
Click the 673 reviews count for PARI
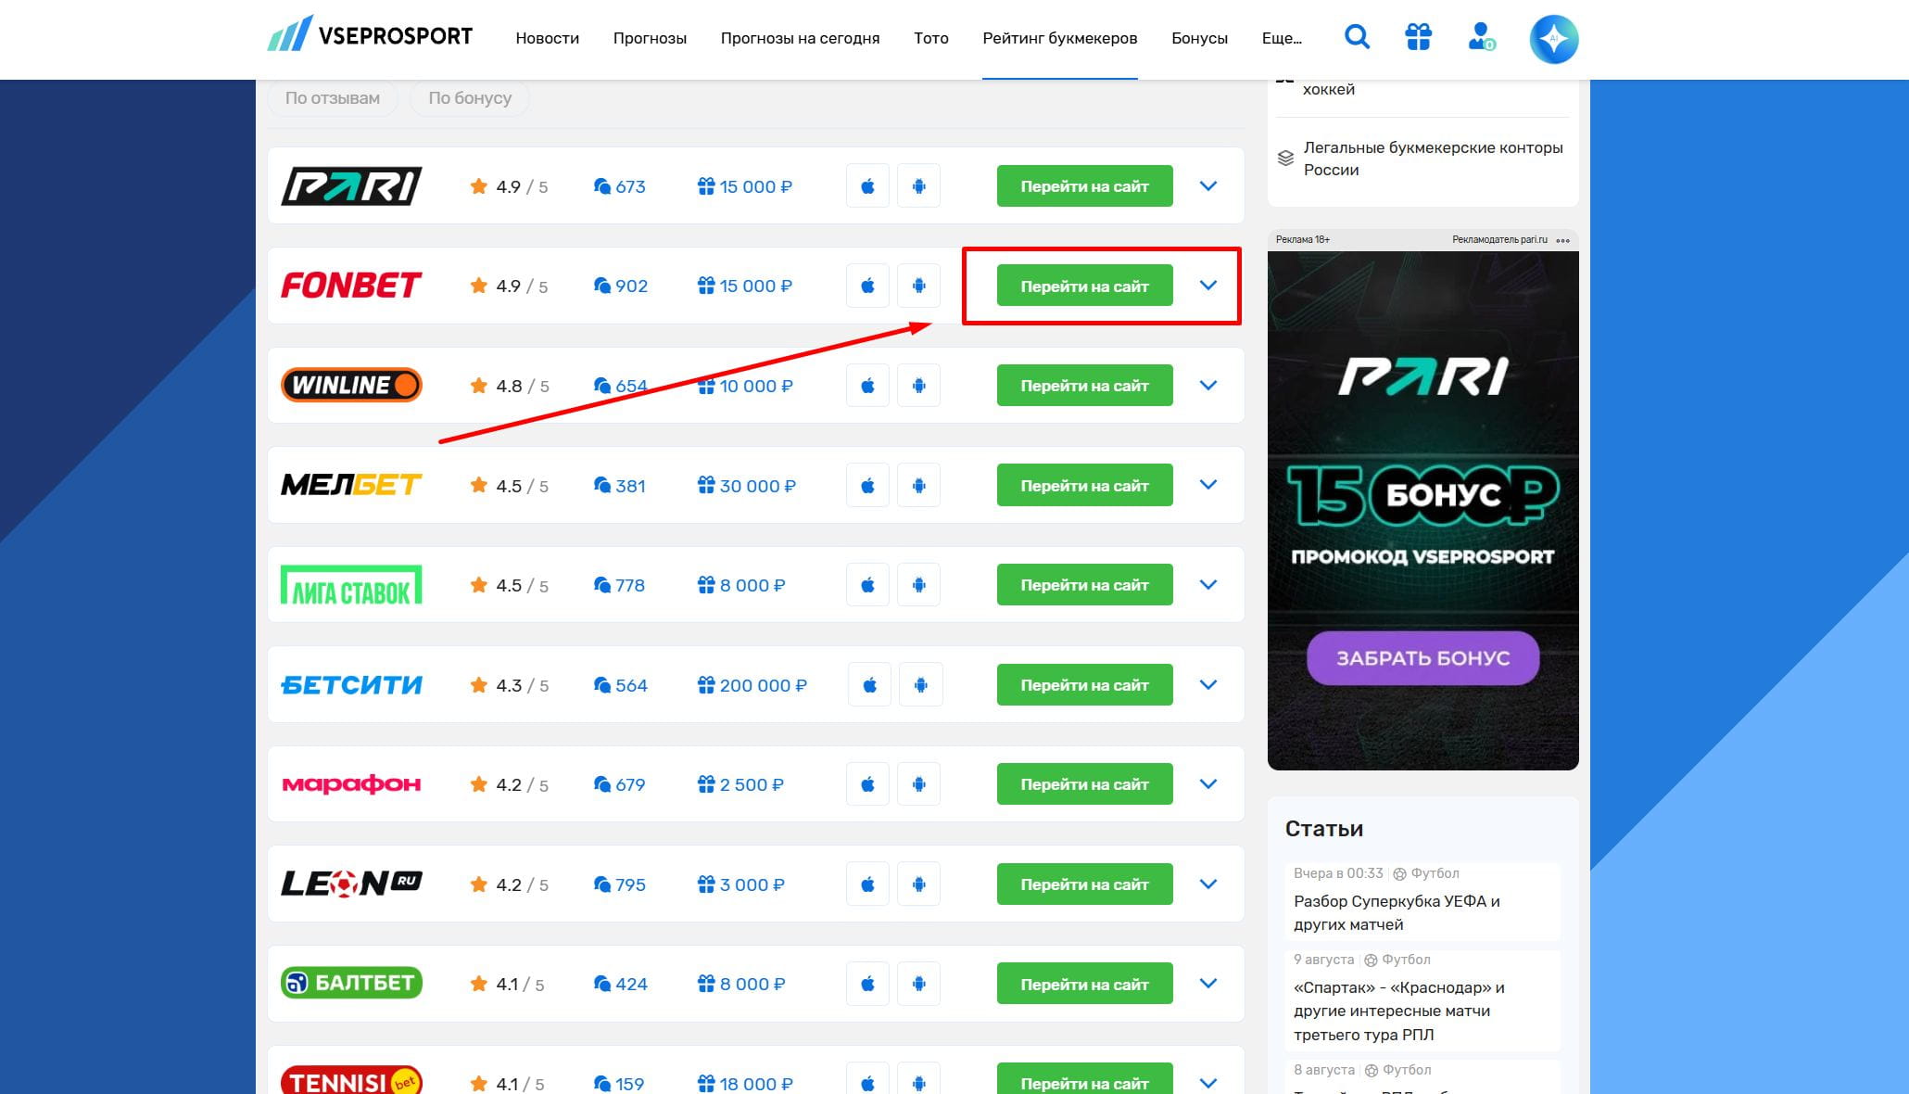[x=620, y=186]
